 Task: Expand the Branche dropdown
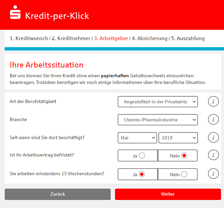(x=157, y=120)
